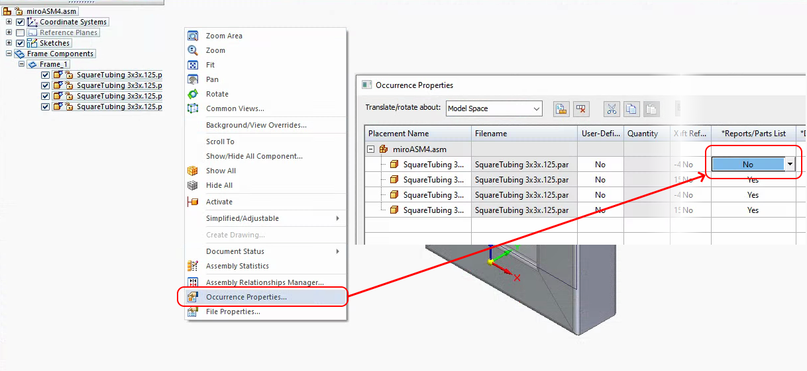The height and width of the screenshot is (371, 807).
Task: Click the Hide All components icon
Action: [193, 185]
